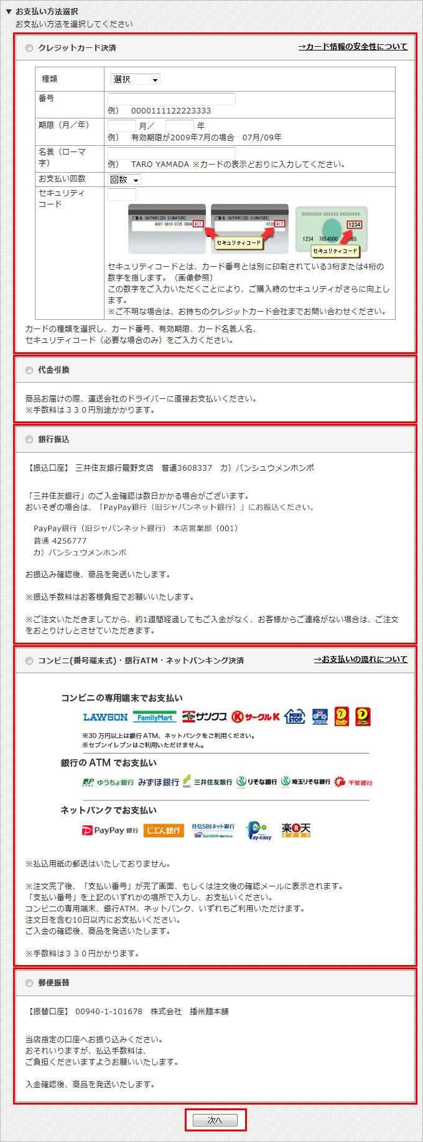Click the 楽天 bank logo

[x=296, y=830]
